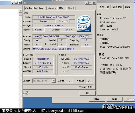Open the 系统还原 tab in System Properties
This screenshot has height=113, width=135.
104,7
